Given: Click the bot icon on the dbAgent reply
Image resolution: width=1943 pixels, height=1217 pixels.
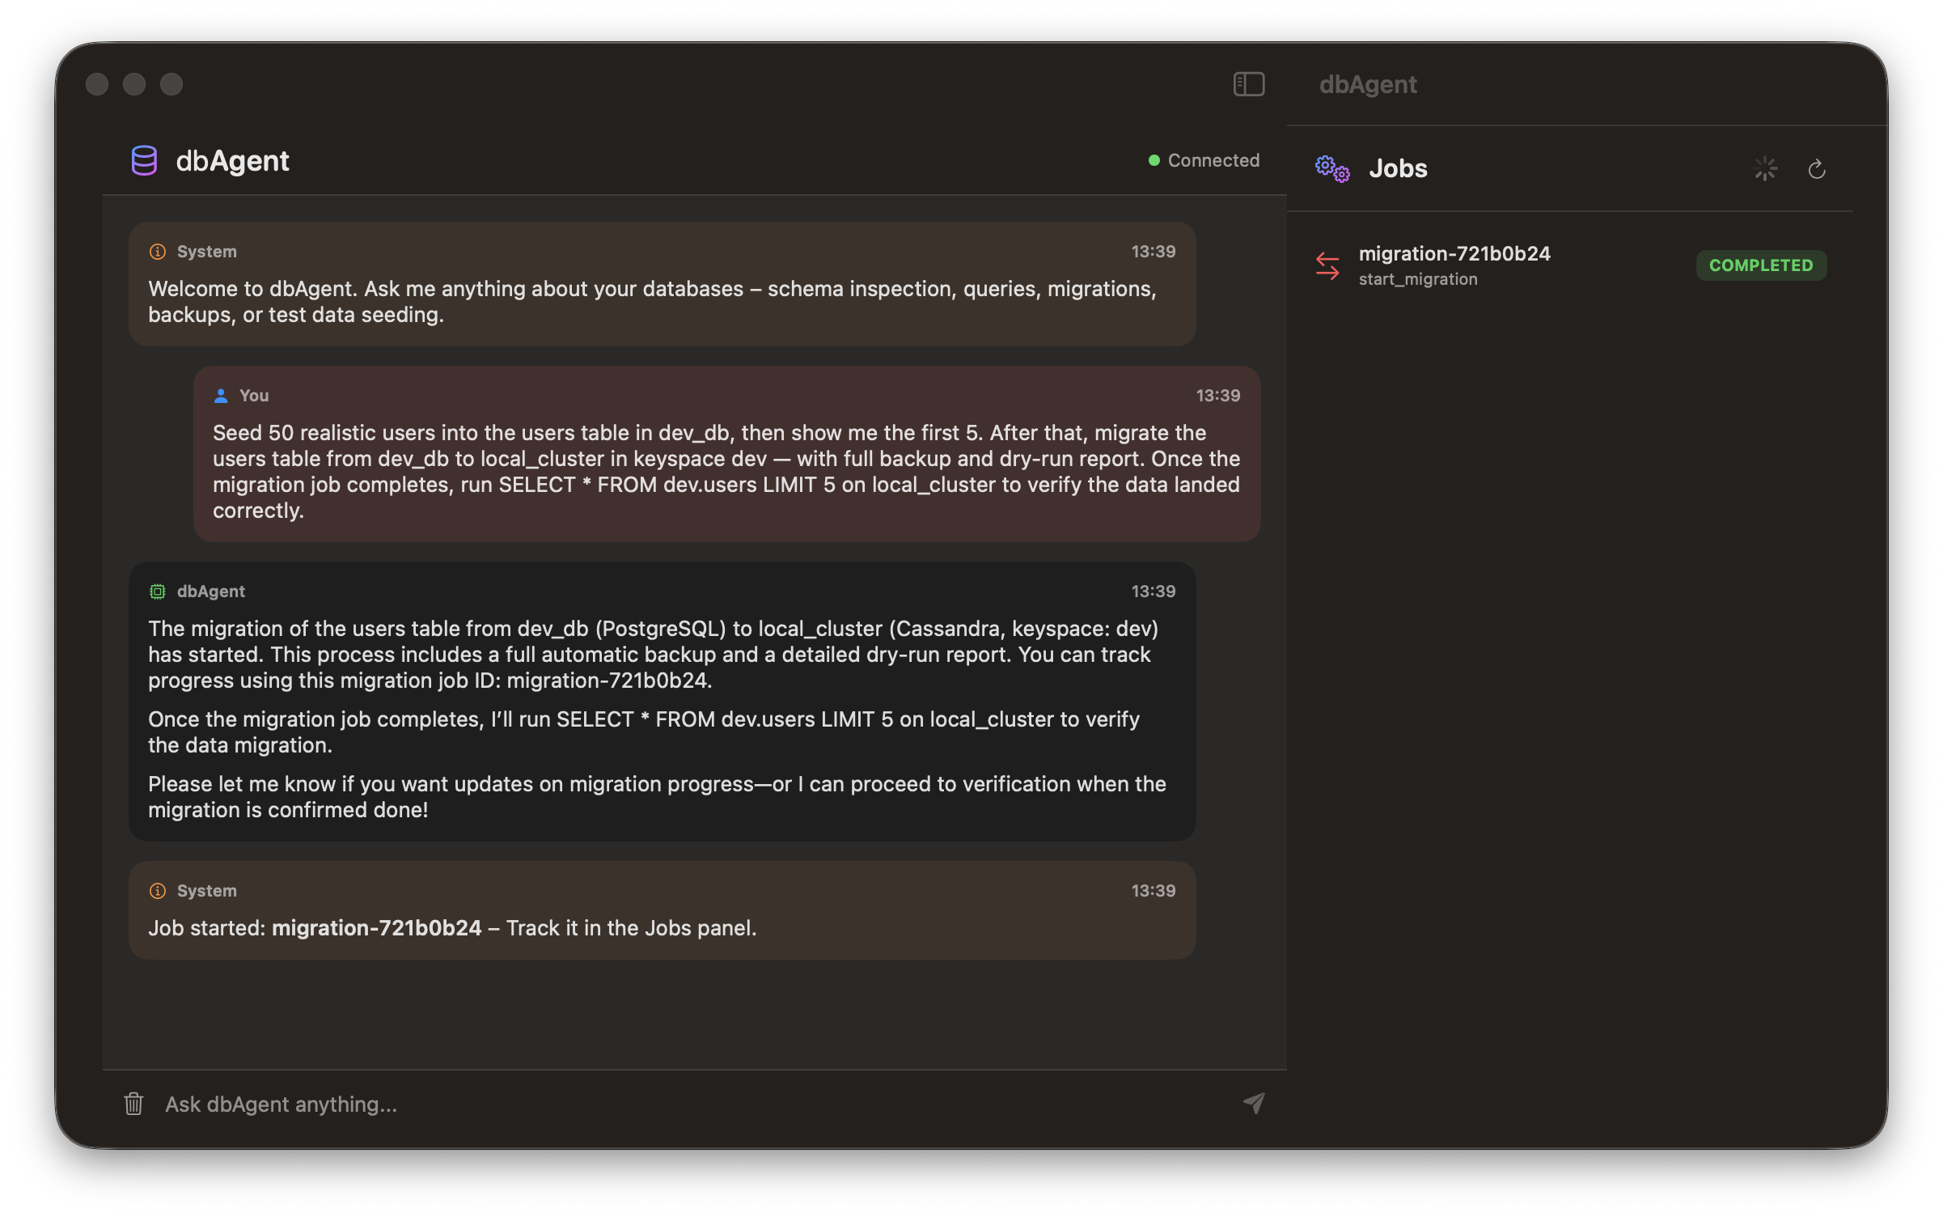Looking at the screenshot, I should 158,591.
